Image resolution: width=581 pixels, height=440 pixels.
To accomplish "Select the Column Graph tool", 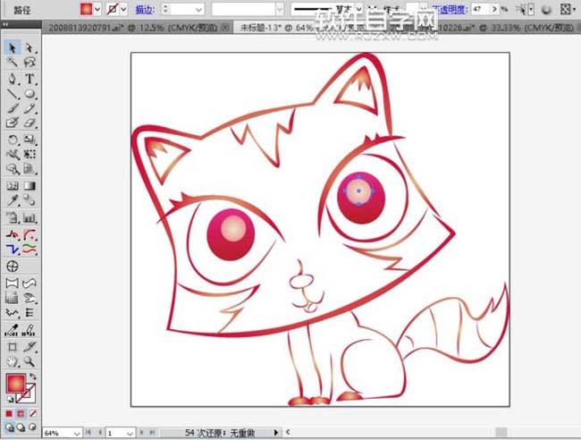I will pos(29,217).
